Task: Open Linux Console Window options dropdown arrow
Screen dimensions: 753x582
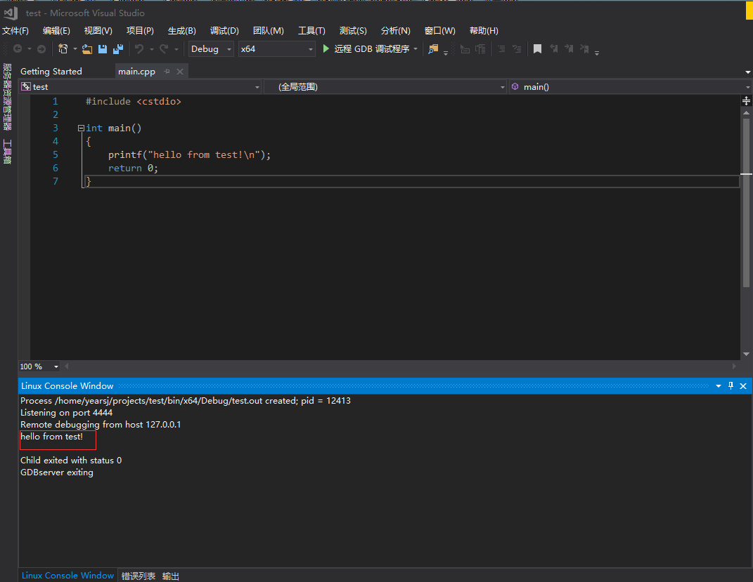Action: pos(719,386)
